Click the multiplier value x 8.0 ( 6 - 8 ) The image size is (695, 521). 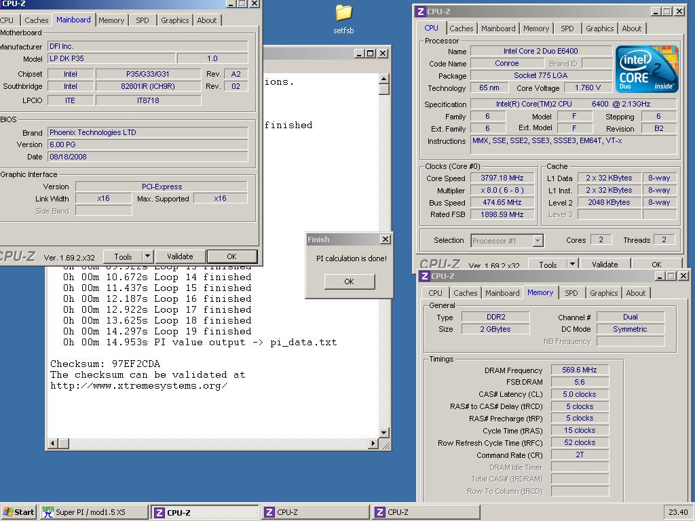502,190
